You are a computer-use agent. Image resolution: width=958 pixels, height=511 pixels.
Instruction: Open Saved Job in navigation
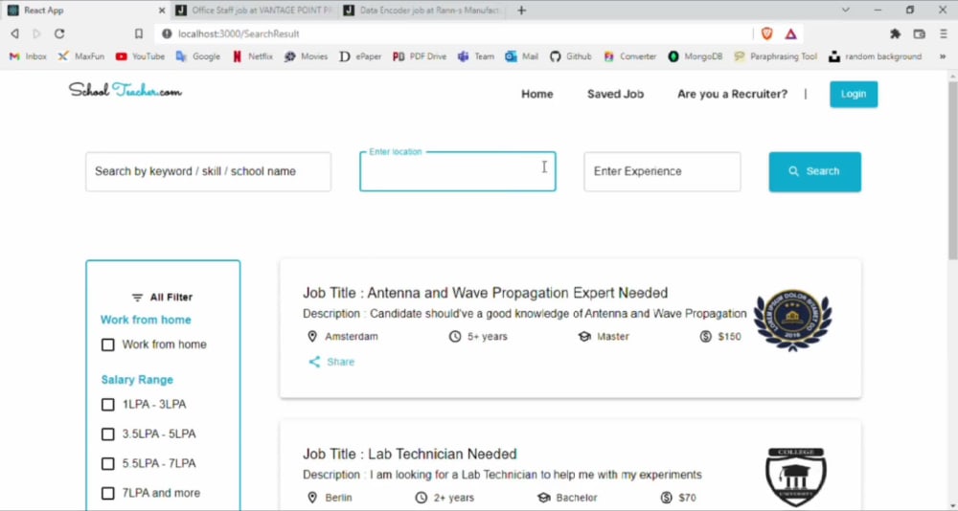615,94
